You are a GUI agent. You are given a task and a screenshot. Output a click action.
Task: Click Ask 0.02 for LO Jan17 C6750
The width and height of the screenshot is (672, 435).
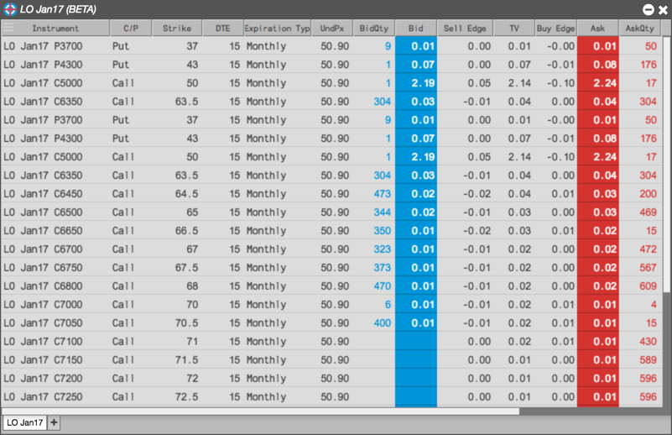tap(598, 268)
